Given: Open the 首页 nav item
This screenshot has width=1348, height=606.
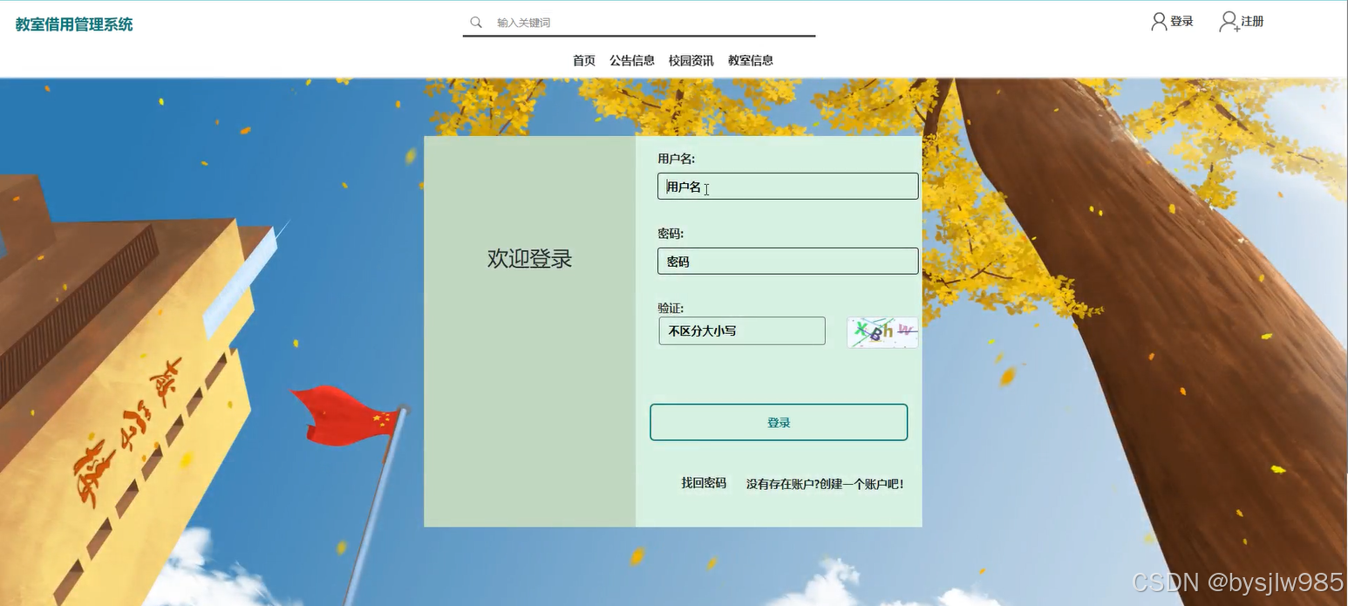Looking at the screenshot, I should click(x=584, y=61).
